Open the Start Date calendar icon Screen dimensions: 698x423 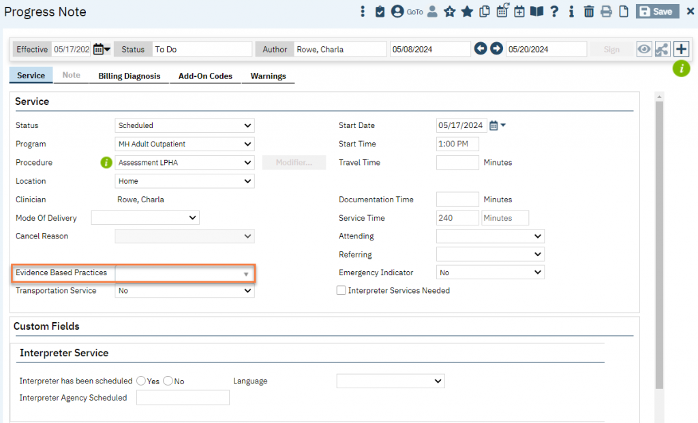click(494, 125)
